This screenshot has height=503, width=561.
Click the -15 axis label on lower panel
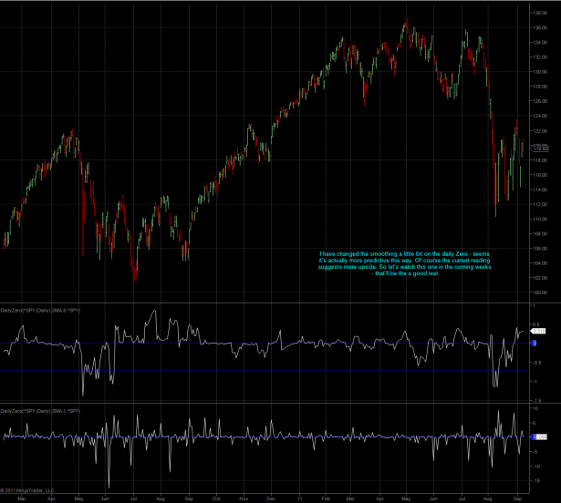(x=535, y=481)
